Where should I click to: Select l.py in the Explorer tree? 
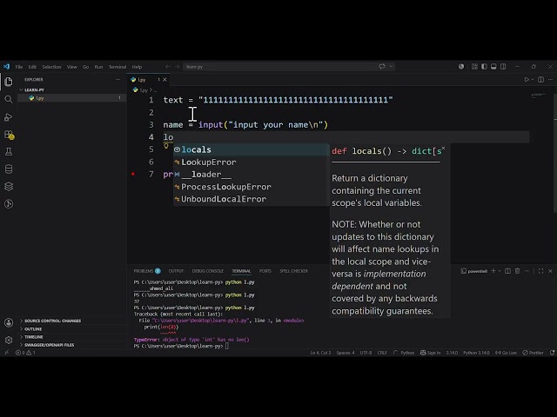(x=71, y=98)
